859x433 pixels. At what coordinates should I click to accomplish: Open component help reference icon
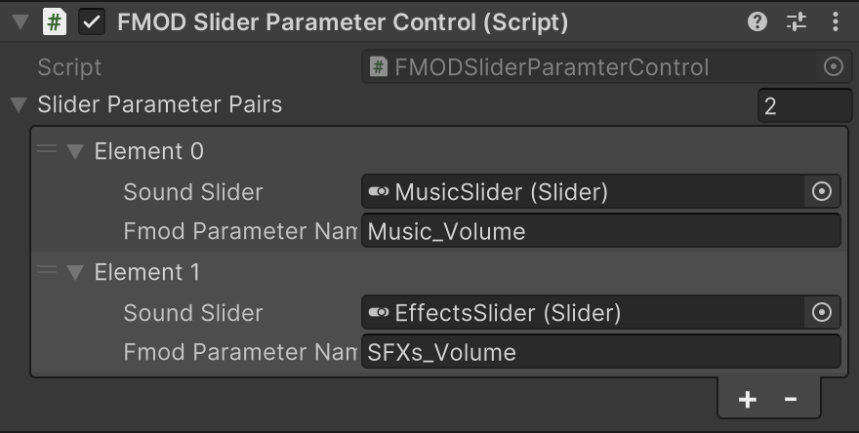(x=757, y=21)
